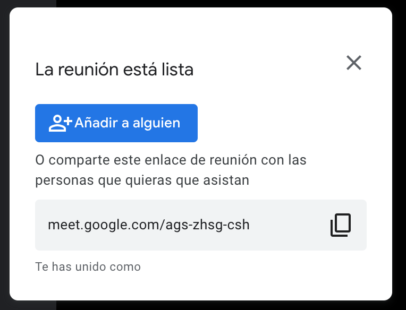
Task: Click the dark area left of the dialog
Action: point(4,155)
